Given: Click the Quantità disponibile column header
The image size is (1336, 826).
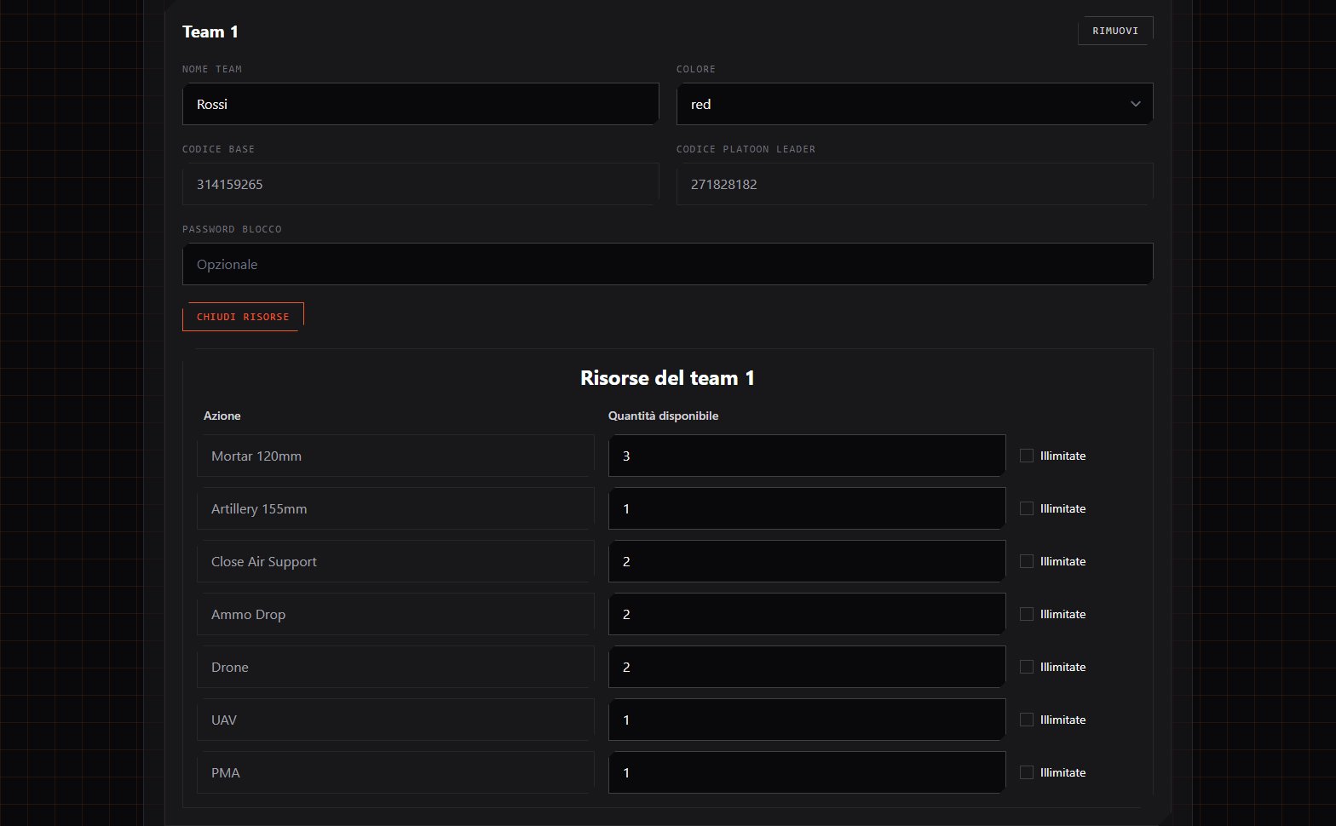Looking at the screenshot, I should (663, 416).
